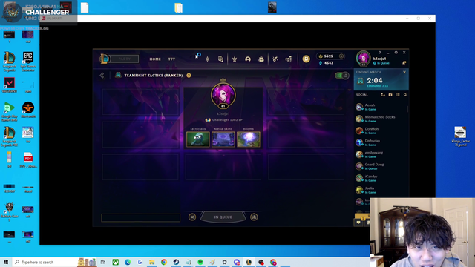Open the round icon right of IN QUEUE
This screenshot has width=475, height=267.
254,217
